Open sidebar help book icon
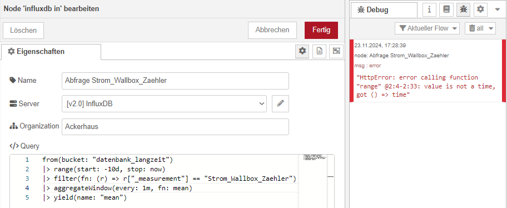Viewport: 507px width, 208px height. click(446, 10)
